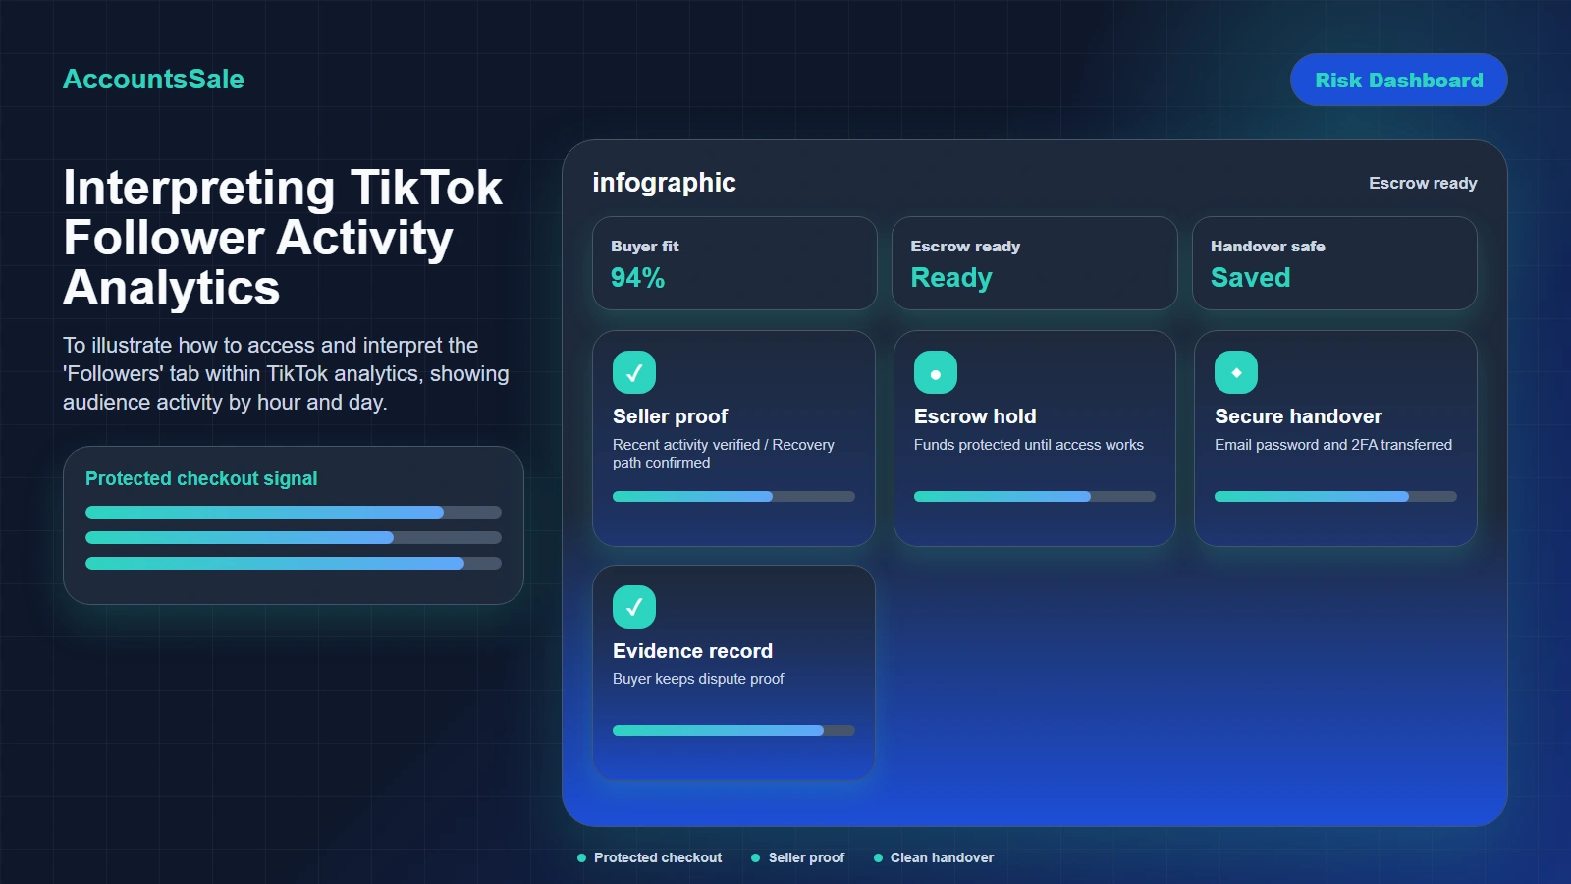Image resolution: width=1571 pixels, height=884 pixels.
Task: Click the Escrow hold dot icon
Action: coord(936,372)
